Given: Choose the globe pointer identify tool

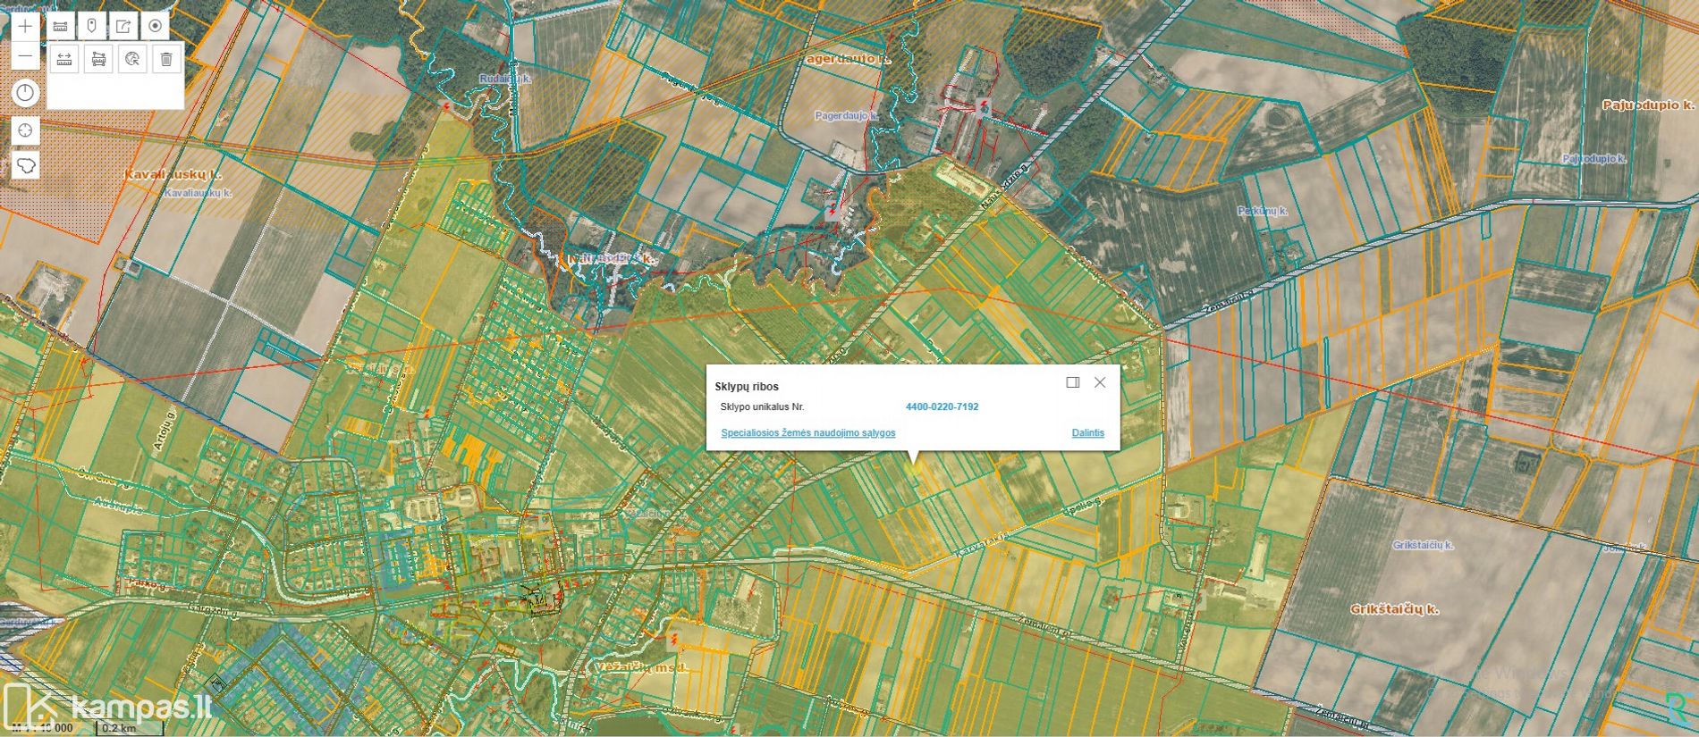Looking at the screenshot, I should tap(132, 59).
